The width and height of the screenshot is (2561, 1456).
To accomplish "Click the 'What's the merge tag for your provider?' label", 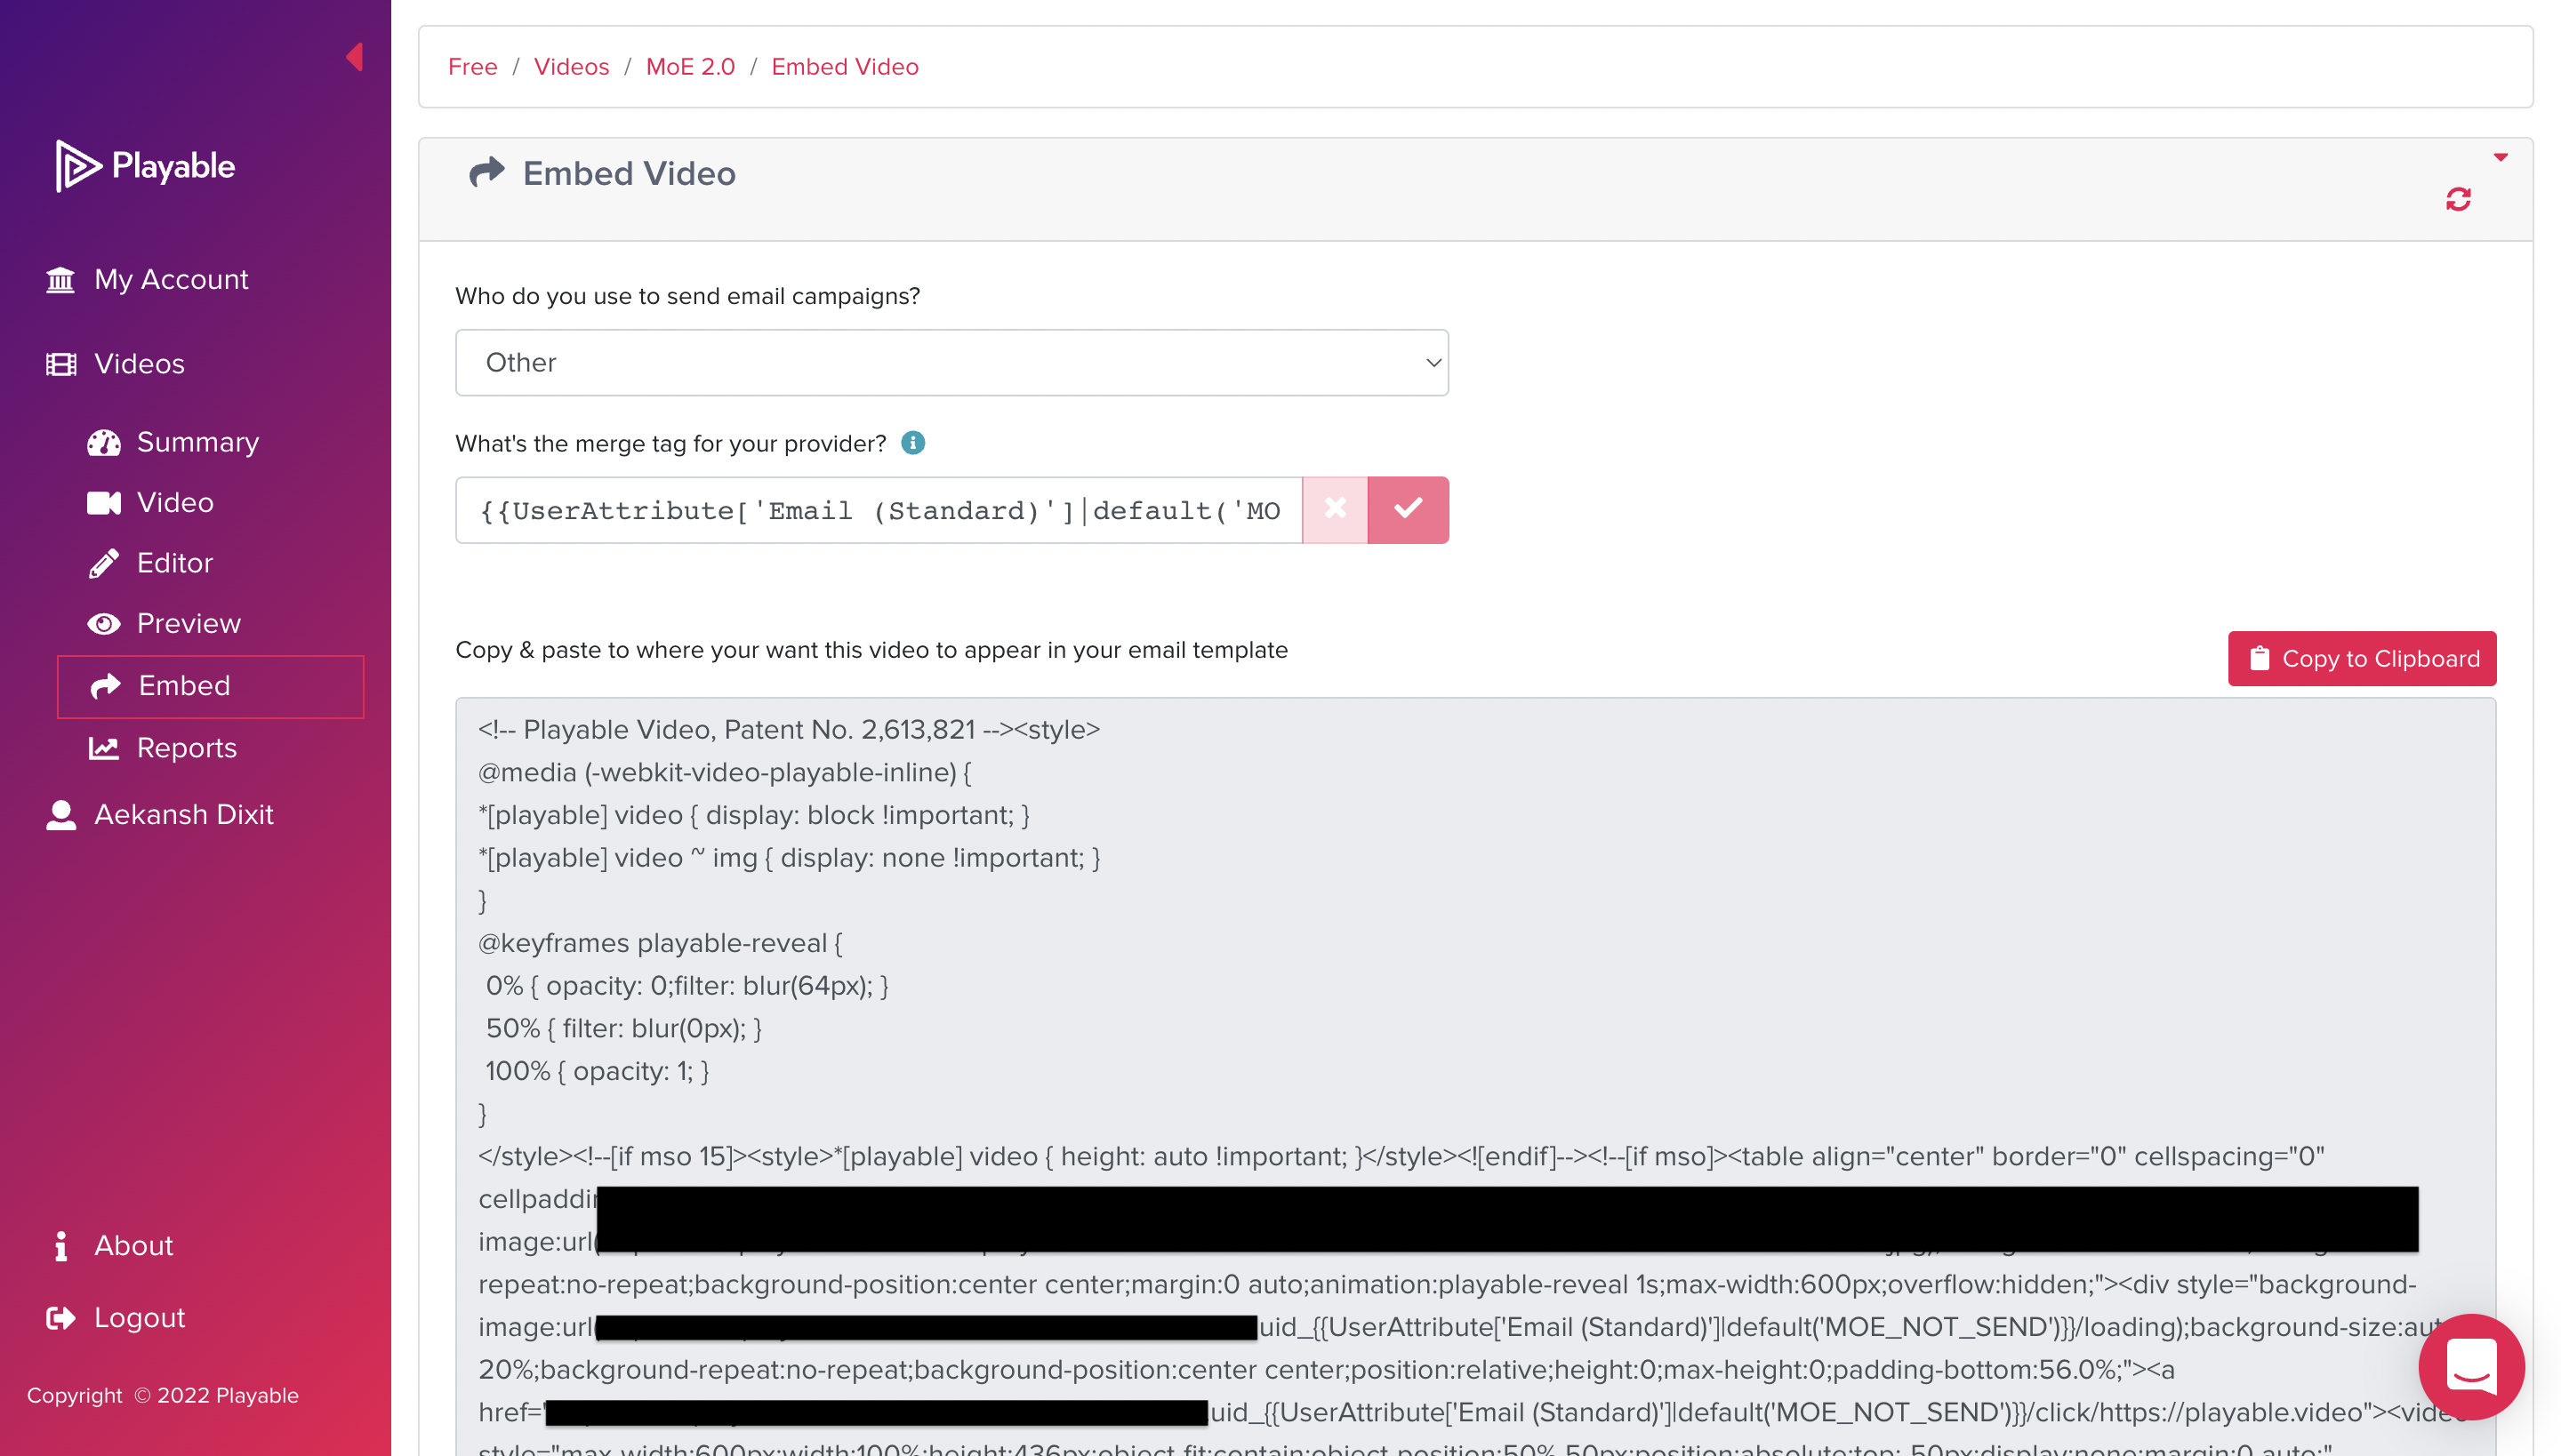I will click(670, 444).
